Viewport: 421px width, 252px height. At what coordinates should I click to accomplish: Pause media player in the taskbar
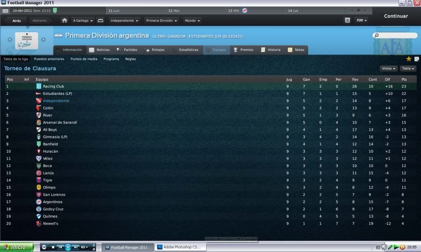(68, 247)
